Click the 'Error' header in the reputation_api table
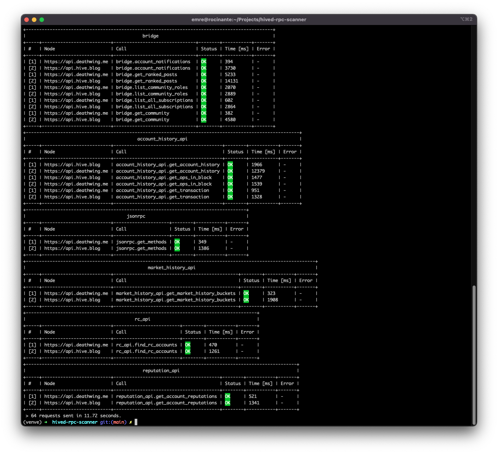 (287, 384)
